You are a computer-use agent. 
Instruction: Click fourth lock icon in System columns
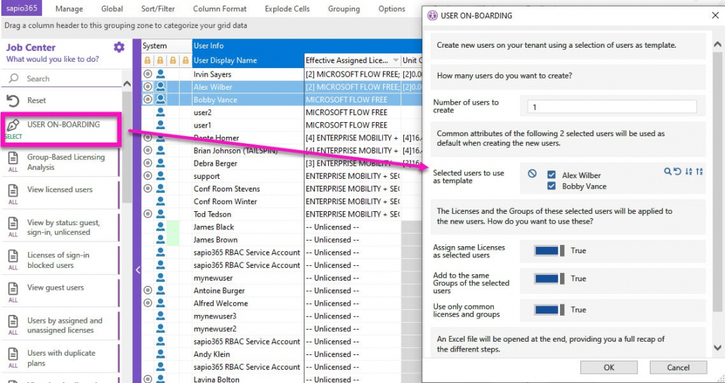pos(185,60)
